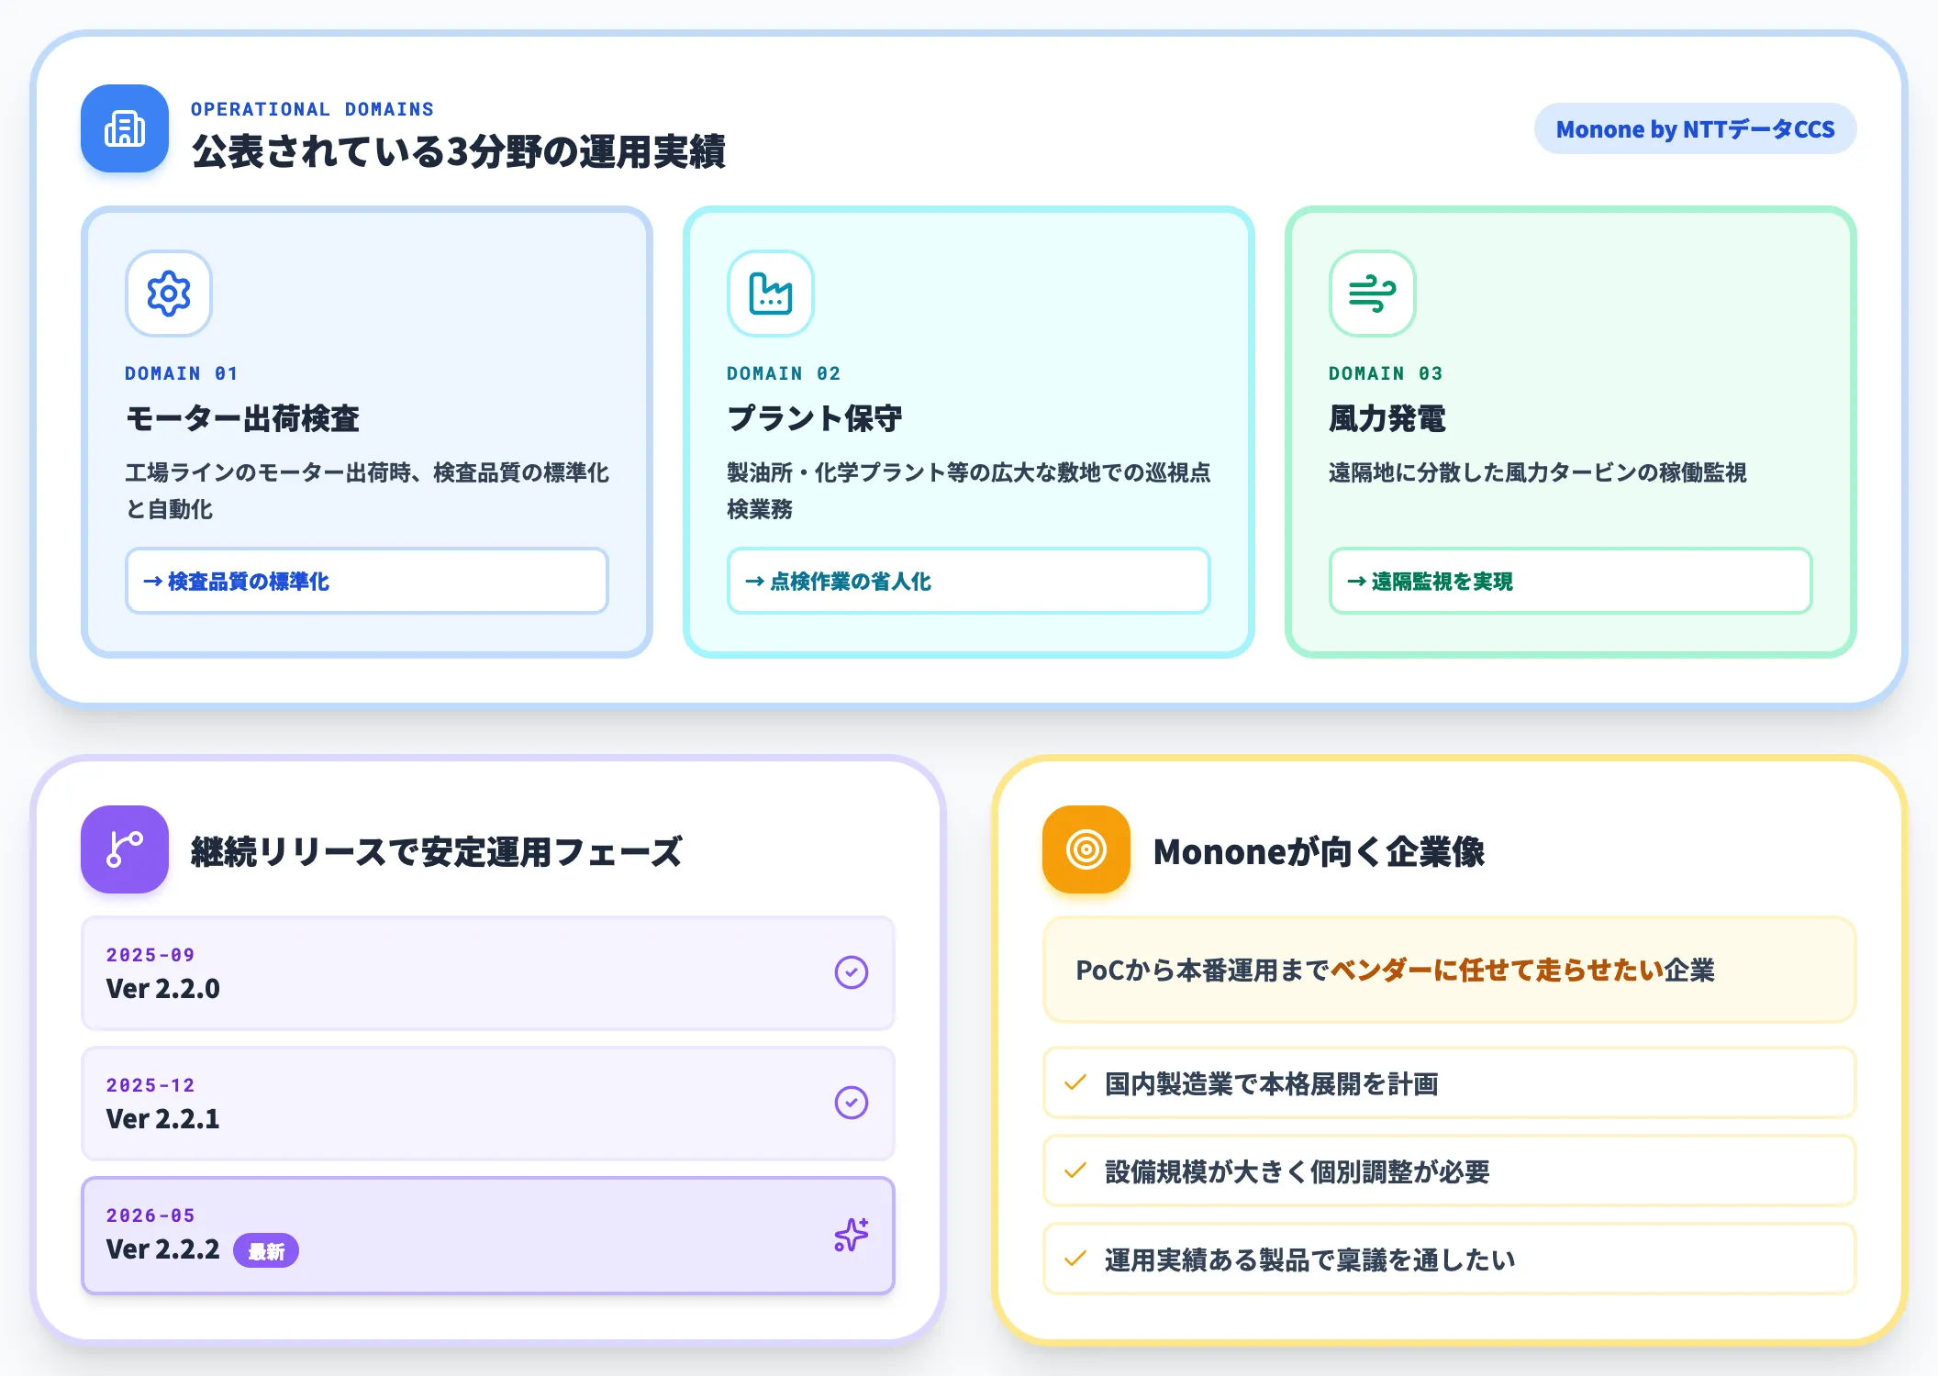Click the gear icon in Domain 01 card
The image size is (1938, 1376).
point(169,294)
